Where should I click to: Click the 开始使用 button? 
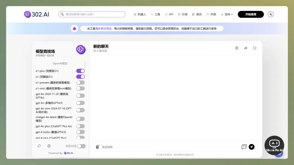pos(251,14)
